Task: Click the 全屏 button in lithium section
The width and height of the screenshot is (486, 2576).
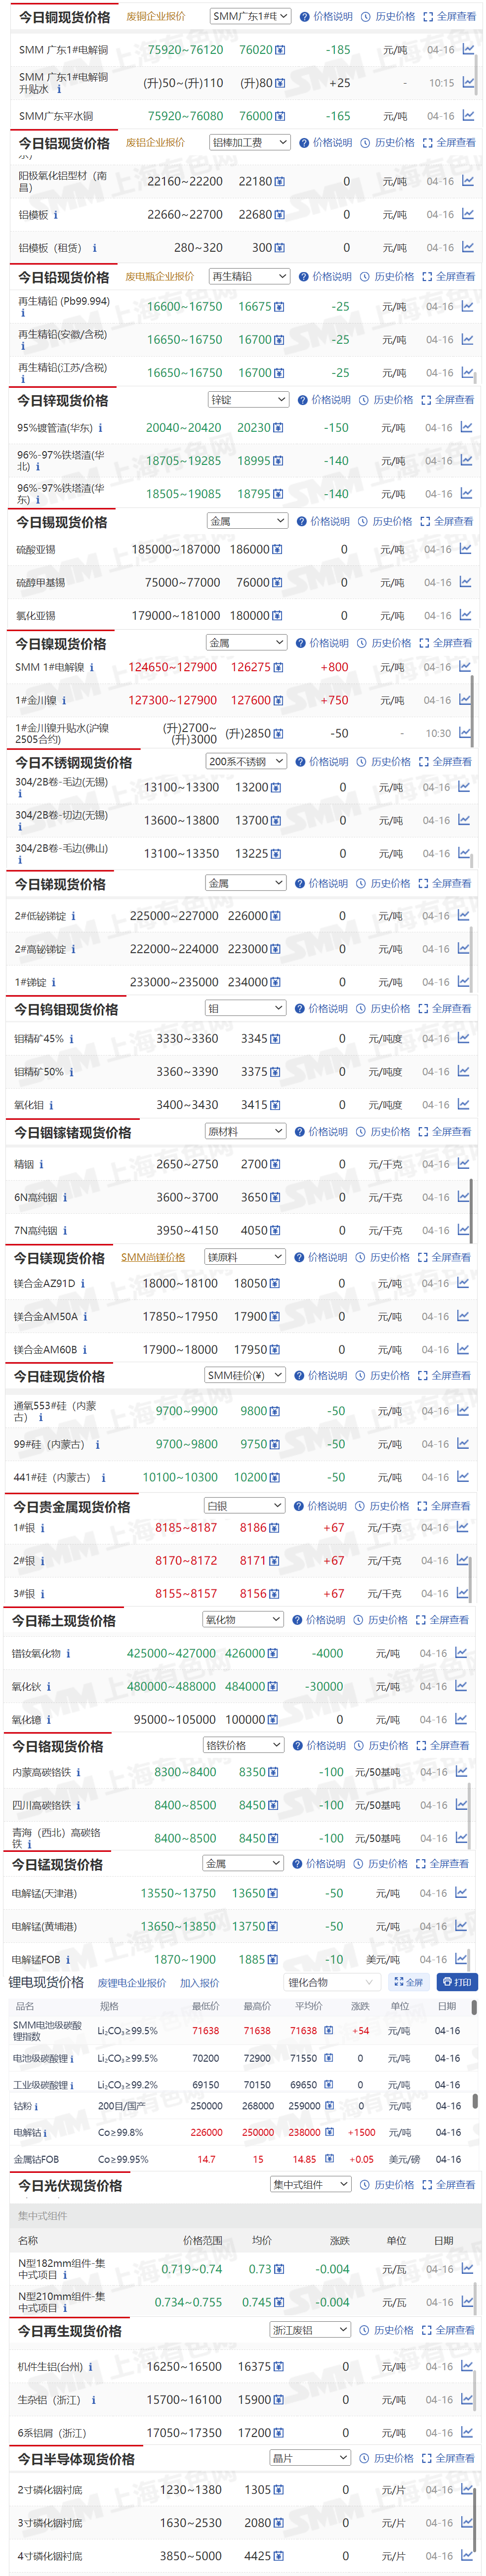Action: pyautogui.click(x=408, y=1982)
